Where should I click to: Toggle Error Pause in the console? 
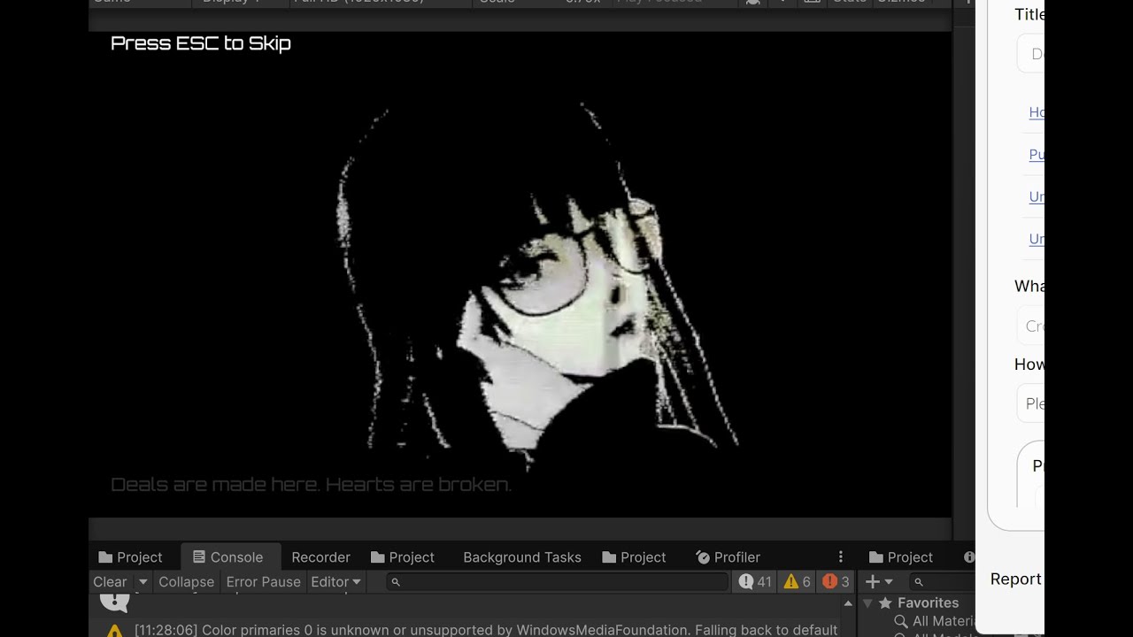click(x=263, y=582)
